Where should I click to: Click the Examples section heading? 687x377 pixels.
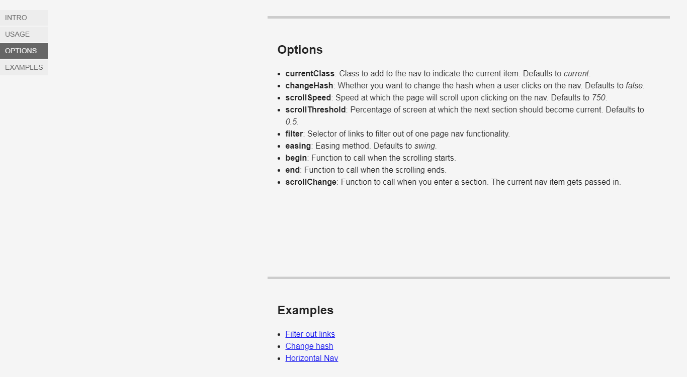(305, 310)
